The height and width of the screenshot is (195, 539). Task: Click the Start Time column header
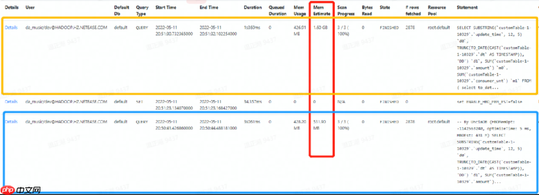[x=166, y=7]
